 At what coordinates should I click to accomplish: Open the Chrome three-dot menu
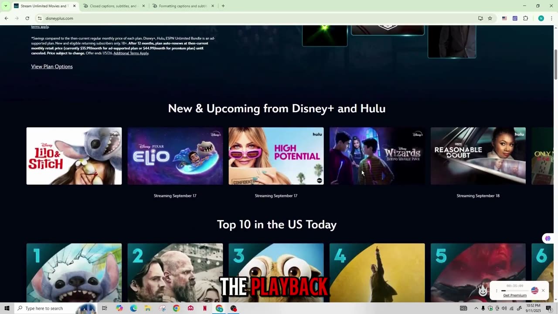pos(551,18)
